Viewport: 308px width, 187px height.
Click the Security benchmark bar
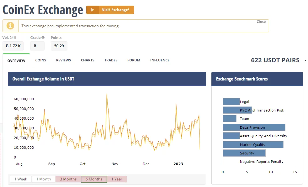[244, 153]
